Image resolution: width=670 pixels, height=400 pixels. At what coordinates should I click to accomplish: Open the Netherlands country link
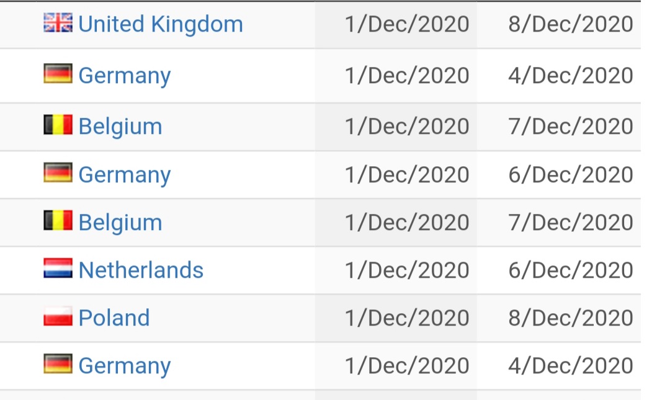(x=141, y=270)
